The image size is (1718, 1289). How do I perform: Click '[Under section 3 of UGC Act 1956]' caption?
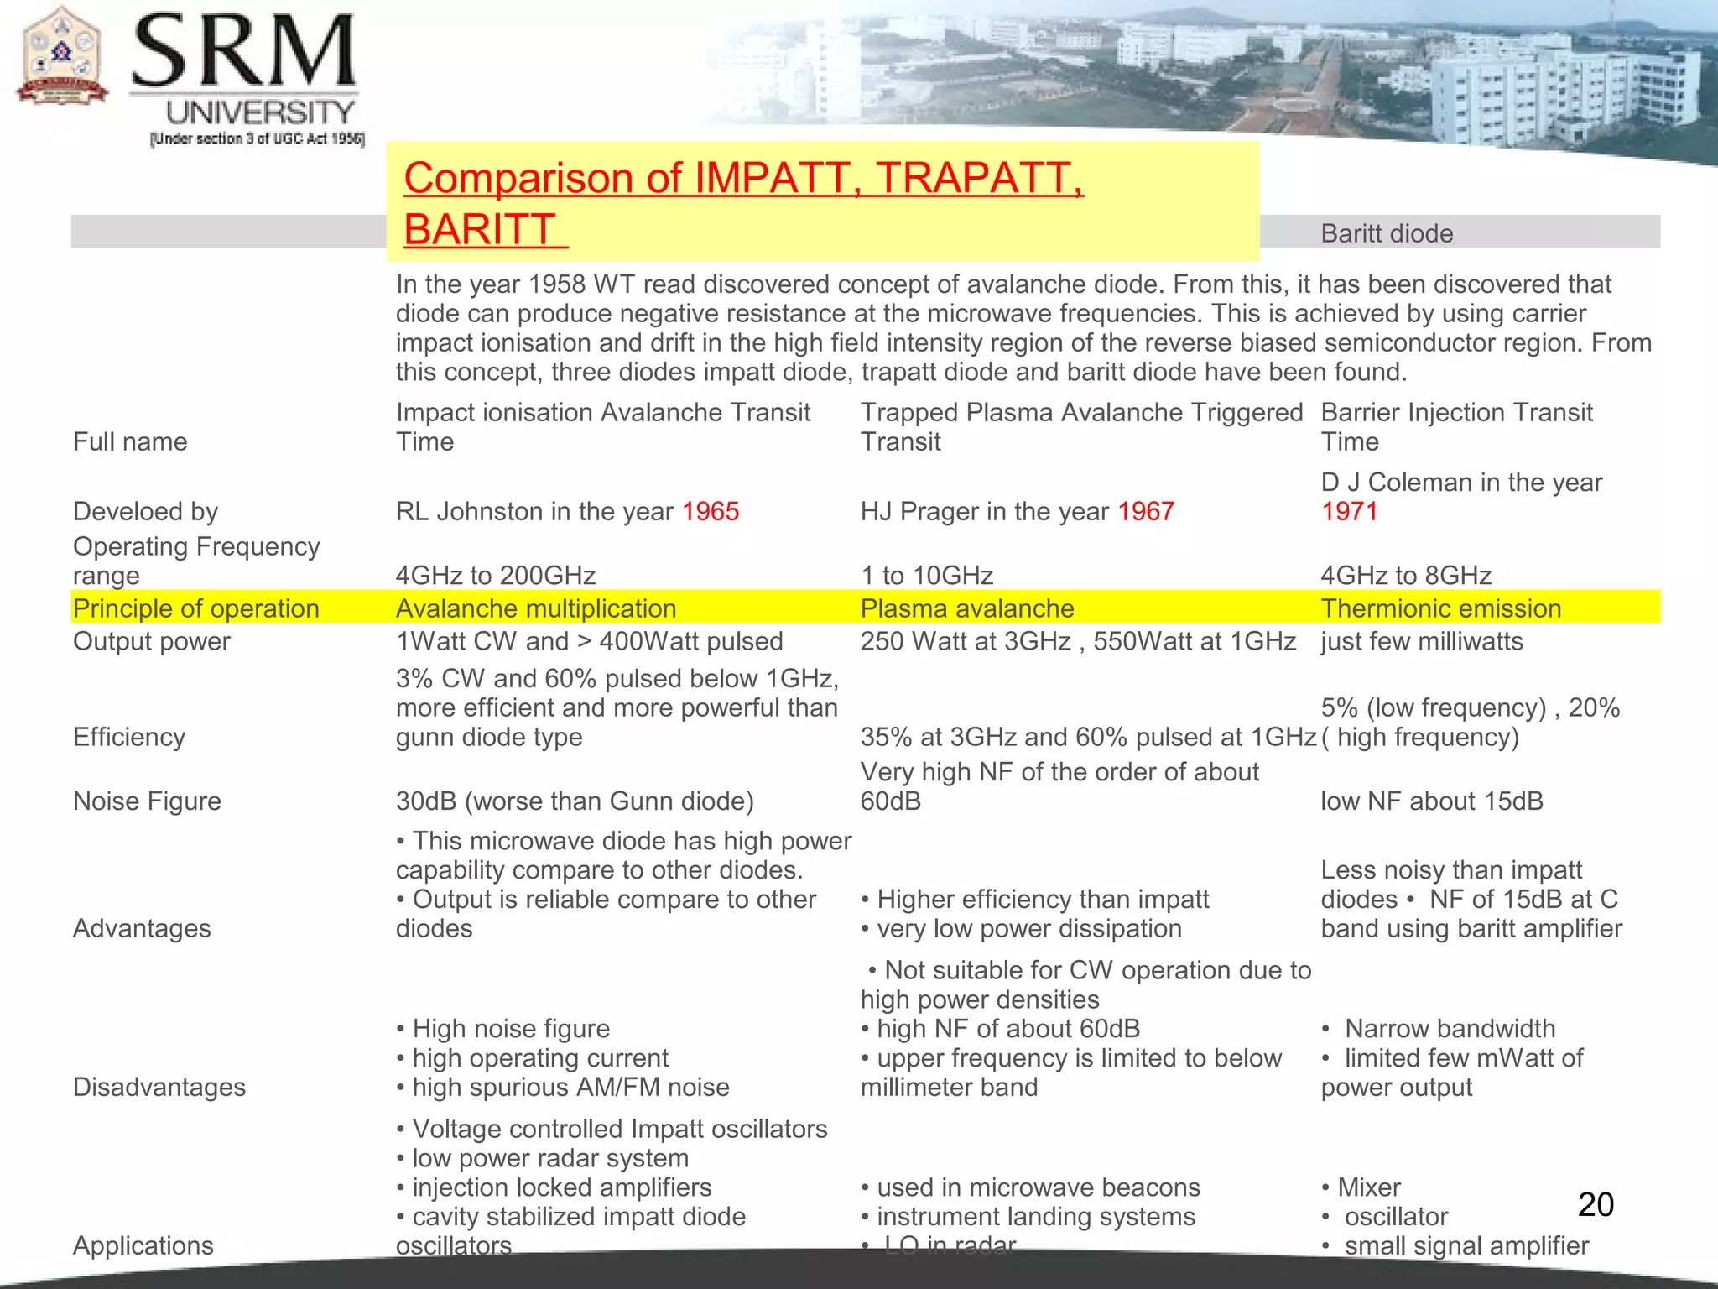pyautogui.click(x=258, y=139)
